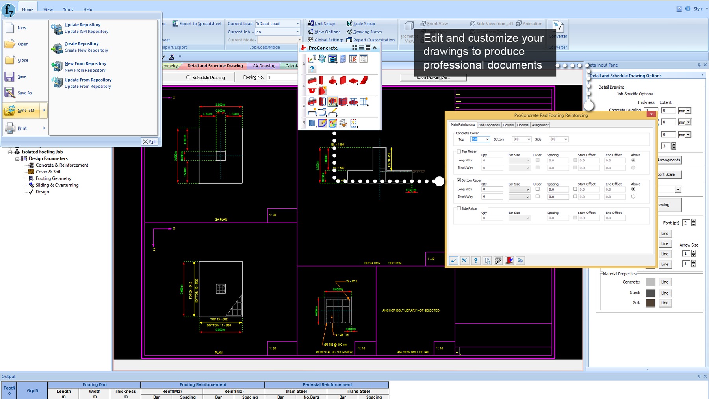
Task: Open the Side concrete cover dropdown
Action: (566, 139)
